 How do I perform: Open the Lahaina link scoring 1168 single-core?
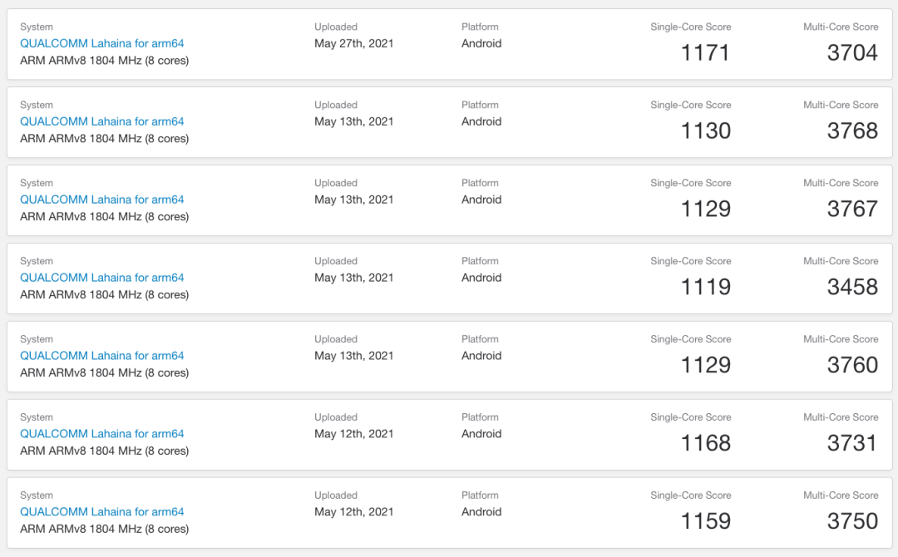tap(102, 434)
